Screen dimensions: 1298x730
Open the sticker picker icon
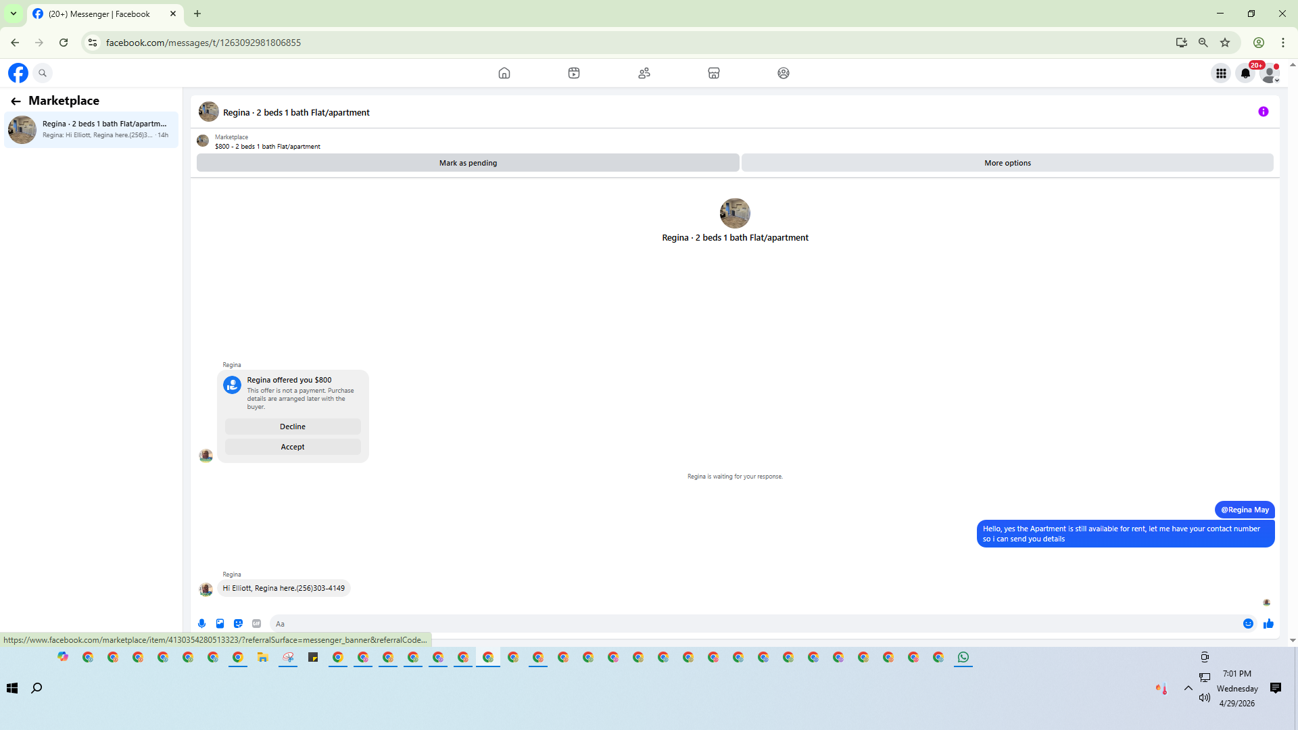[x=238, y=624]
